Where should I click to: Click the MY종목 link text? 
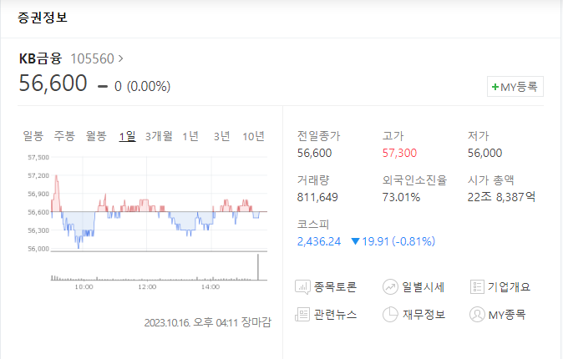[x=507, y=315]
